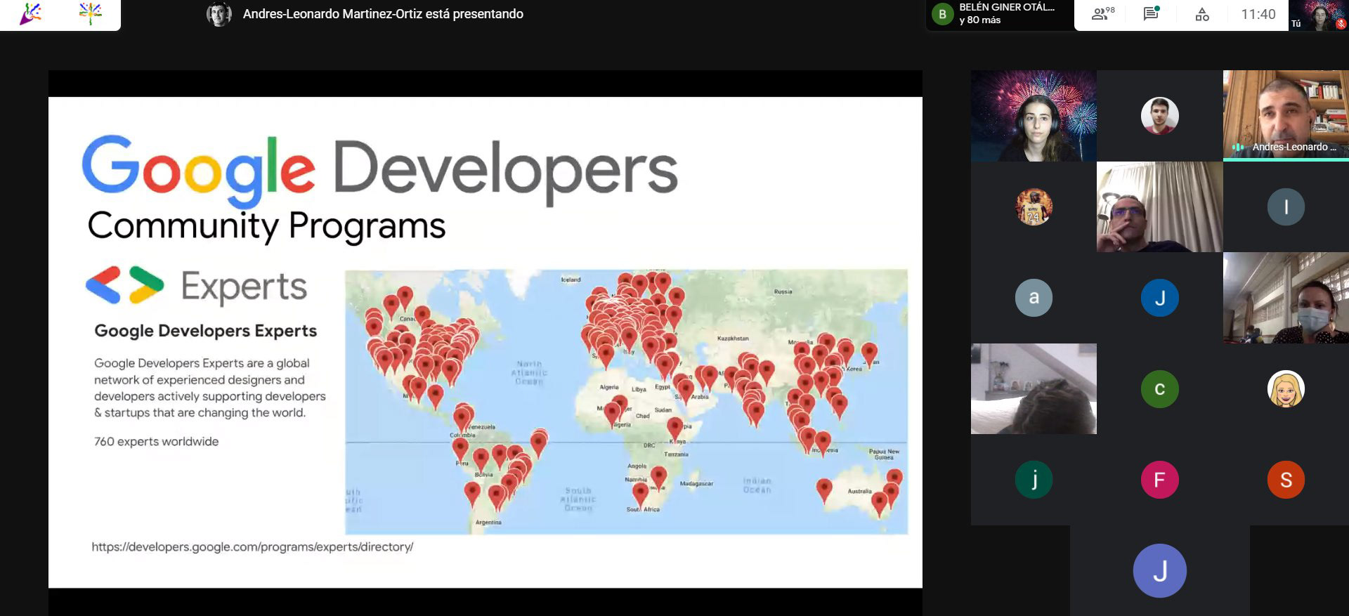Select the gray lowercase a avatar
This screenshot has height=616, width=1349.
tap(1034, 298)
